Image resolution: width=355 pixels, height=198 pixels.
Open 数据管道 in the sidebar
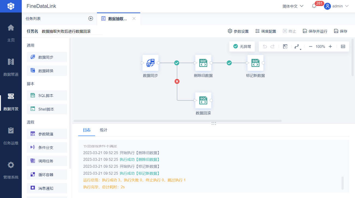(11, 67)
